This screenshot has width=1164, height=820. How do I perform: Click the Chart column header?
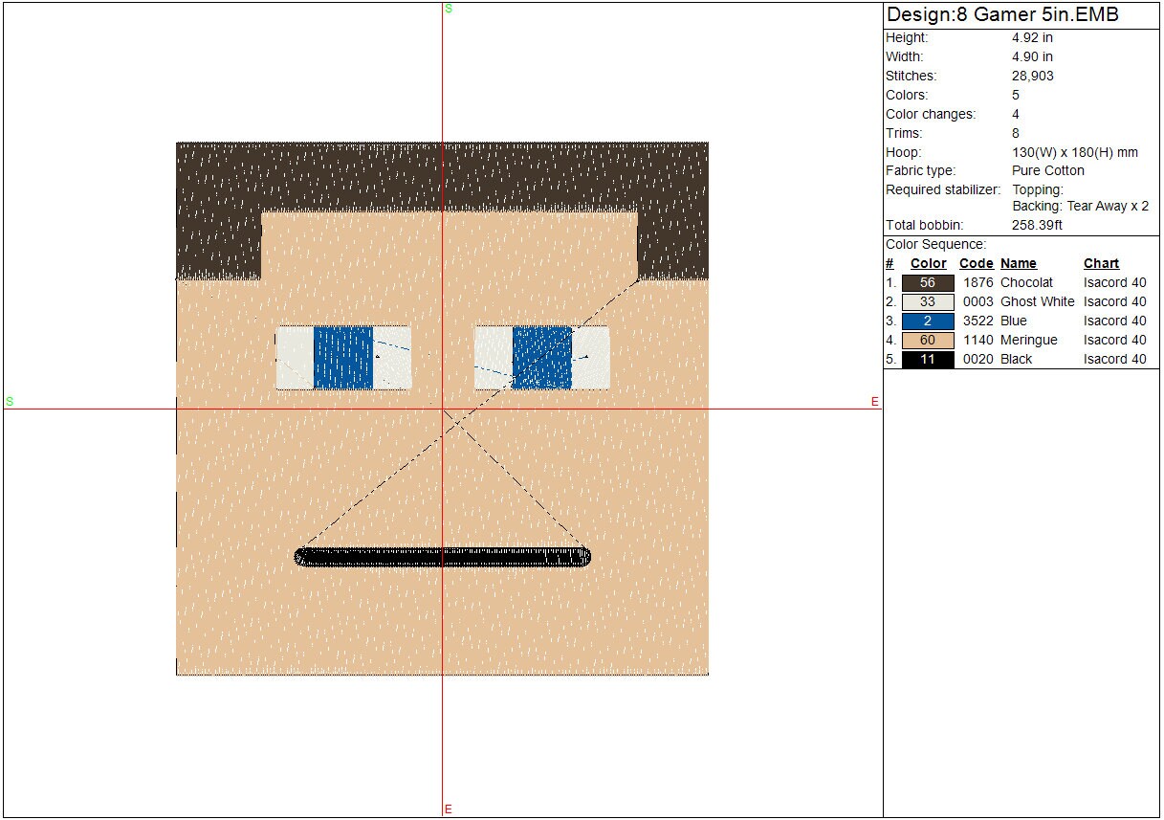pyautogui.click(x=1101, y=263)
